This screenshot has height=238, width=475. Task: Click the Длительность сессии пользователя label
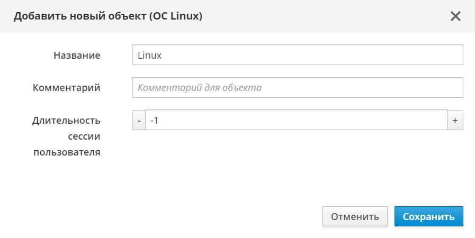coord(66,136)
